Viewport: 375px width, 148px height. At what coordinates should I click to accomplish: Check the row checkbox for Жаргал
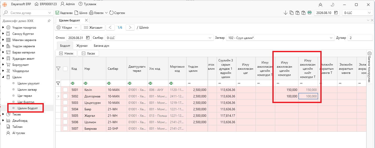point(65,115)
